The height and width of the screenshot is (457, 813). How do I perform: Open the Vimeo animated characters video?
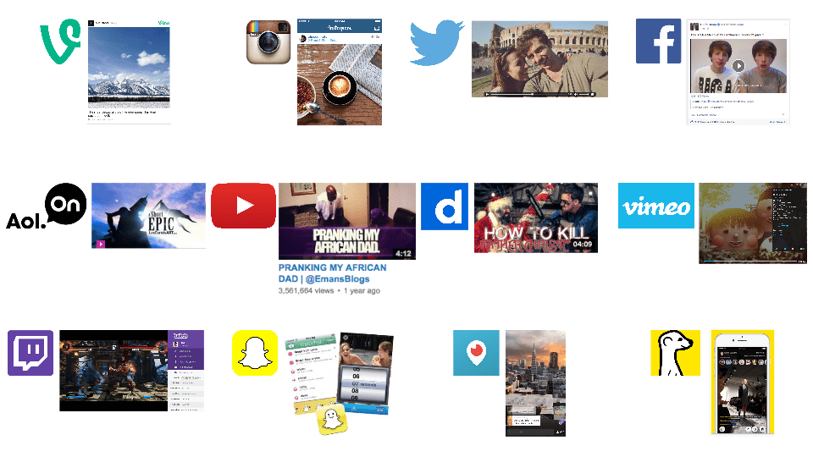(x=753, y=223)
